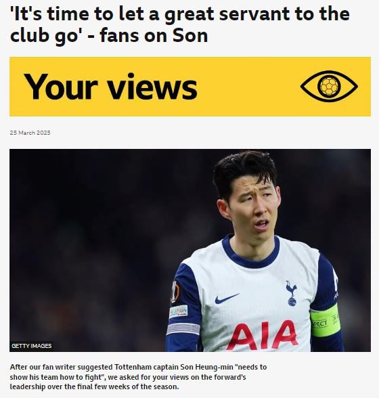The width and height of the screenshot is (379, 398).
Task: Click the Nike swoosh on the shirt
Action: coord(227,298)
